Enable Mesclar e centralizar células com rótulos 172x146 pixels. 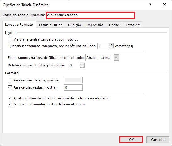click(10, 39)
